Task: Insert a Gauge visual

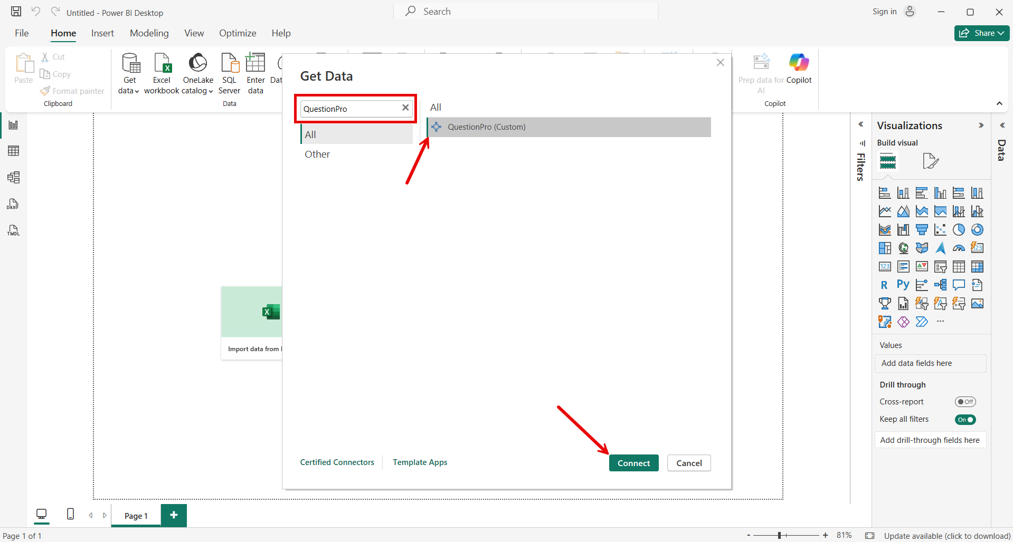Action: [x=959, y=248]
